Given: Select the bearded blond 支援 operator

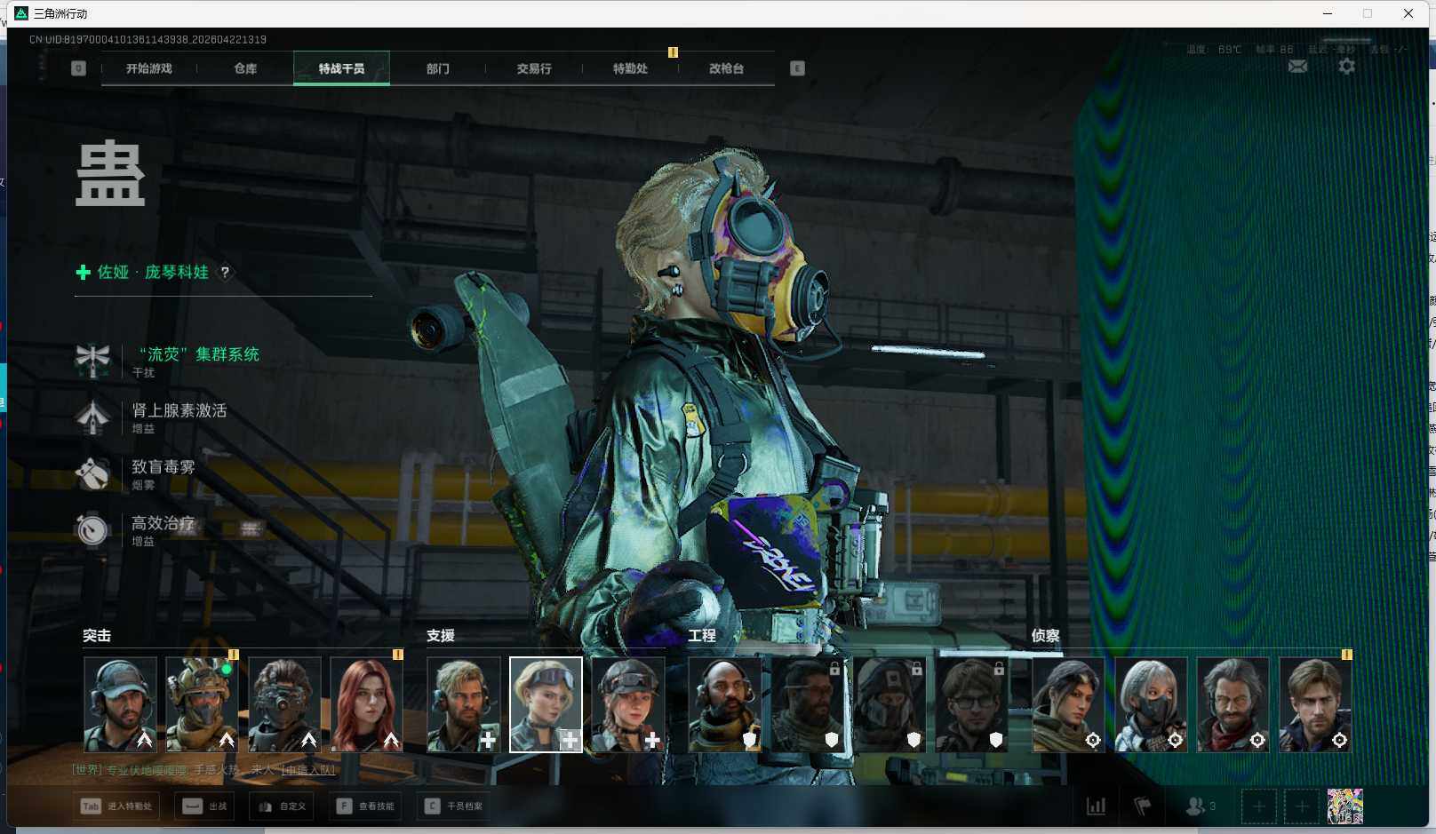Looking at the screenshot, I should 463,704.
